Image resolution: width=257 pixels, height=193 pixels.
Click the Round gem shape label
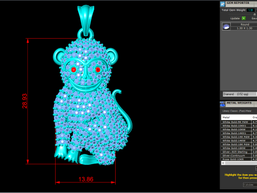tap(245, 25)
